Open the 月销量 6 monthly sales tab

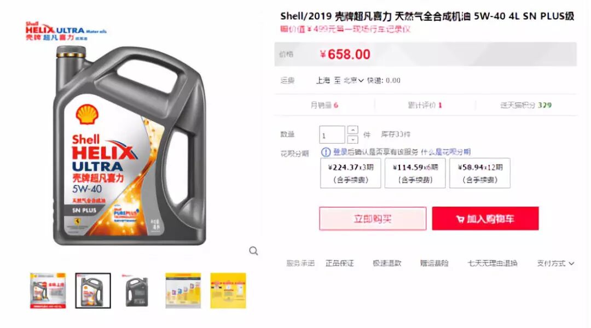point(324,105)
